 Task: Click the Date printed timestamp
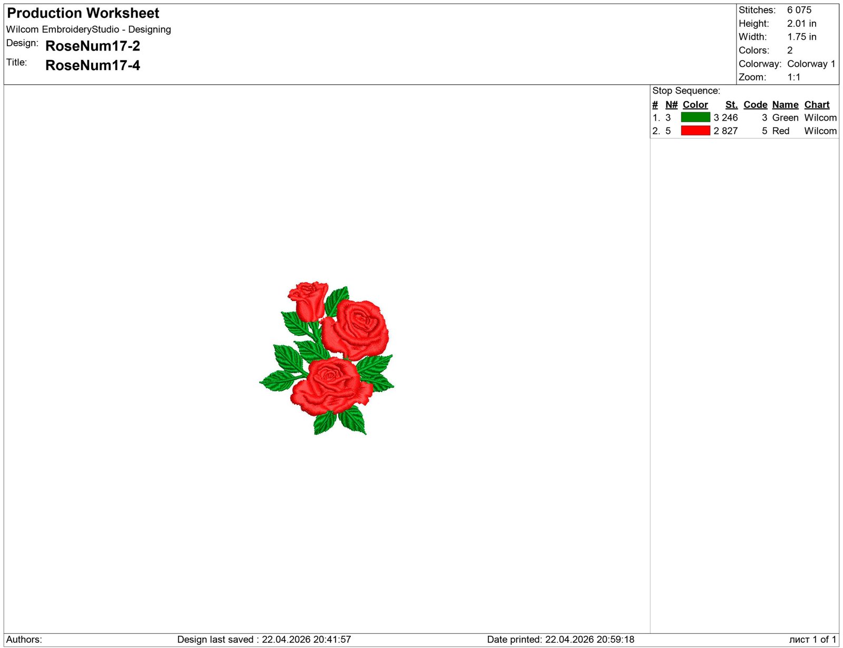tap(560, 640)
